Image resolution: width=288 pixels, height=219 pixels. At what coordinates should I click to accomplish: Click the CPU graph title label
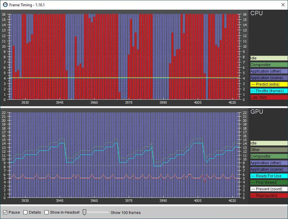click(257, 13)
